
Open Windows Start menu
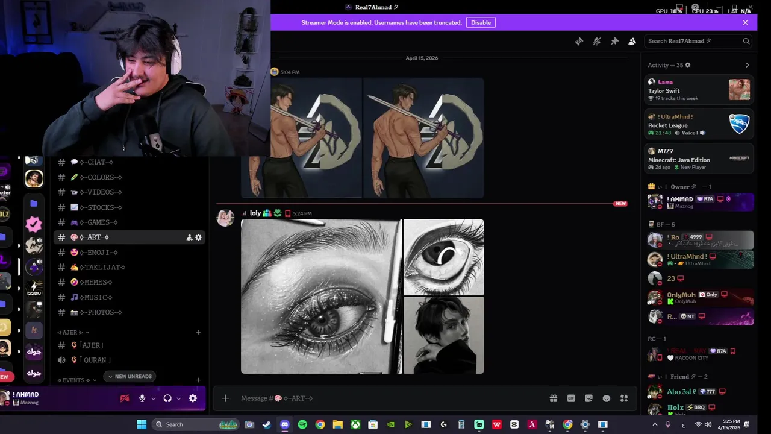coord(142,424)
